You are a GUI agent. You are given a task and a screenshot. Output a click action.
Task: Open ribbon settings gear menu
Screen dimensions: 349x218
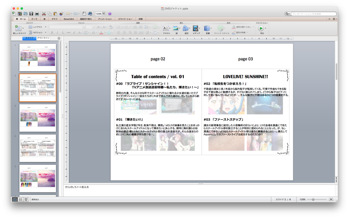coord(334,19)
